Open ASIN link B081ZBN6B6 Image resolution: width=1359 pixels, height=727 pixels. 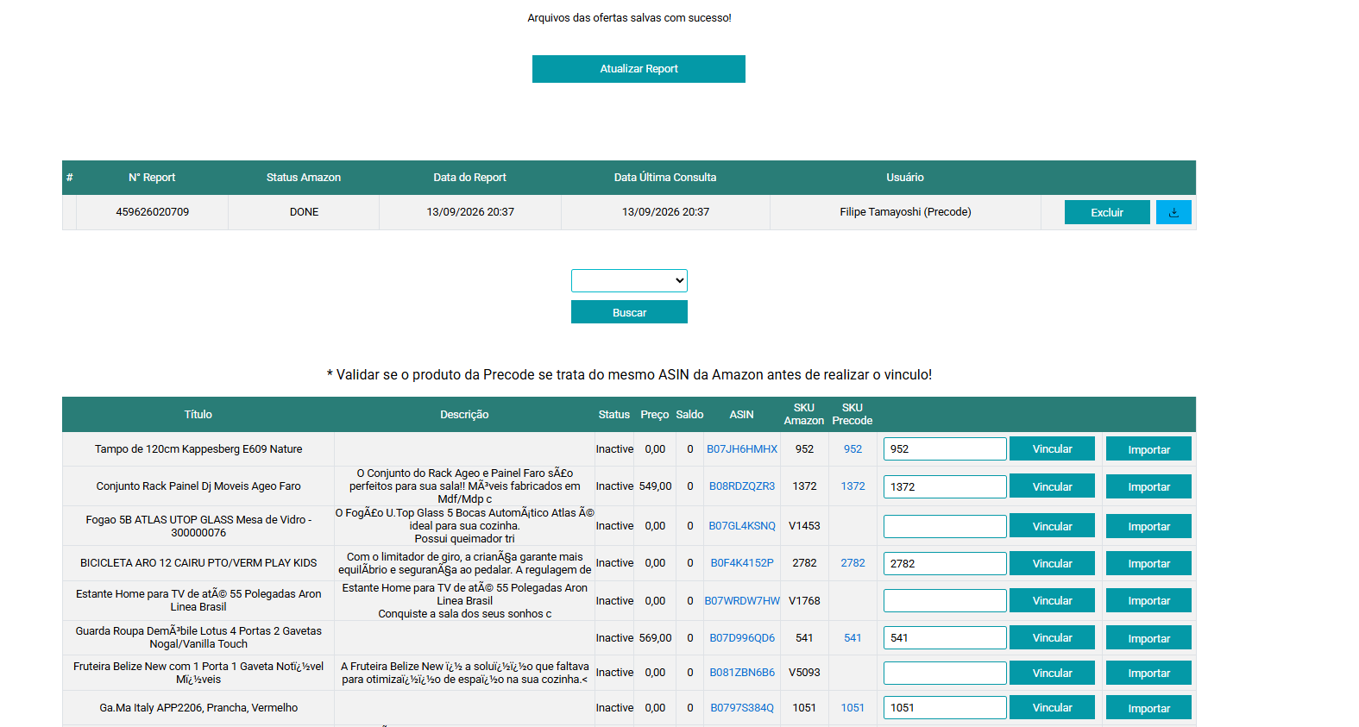click(742, 673)
